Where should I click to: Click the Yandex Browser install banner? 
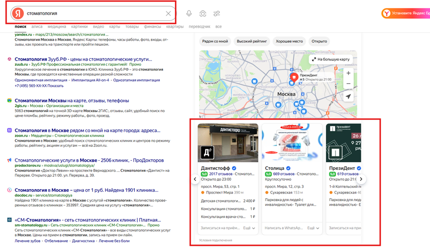(406, 13)
